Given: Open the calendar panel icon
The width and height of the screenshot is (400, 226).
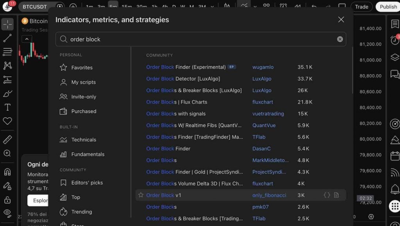Looking at the screenshot, I should pyautogui.click(x=395, y=156).
